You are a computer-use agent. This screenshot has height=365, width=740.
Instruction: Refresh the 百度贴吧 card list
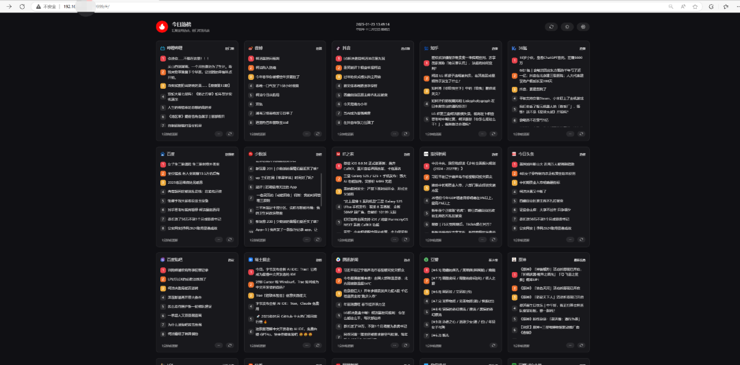[230, 346]
